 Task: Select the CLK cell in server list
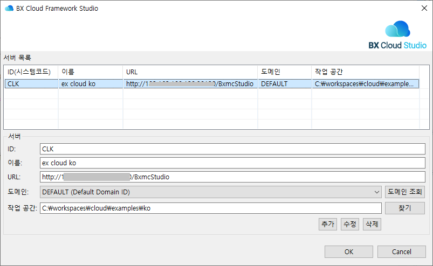31,84
